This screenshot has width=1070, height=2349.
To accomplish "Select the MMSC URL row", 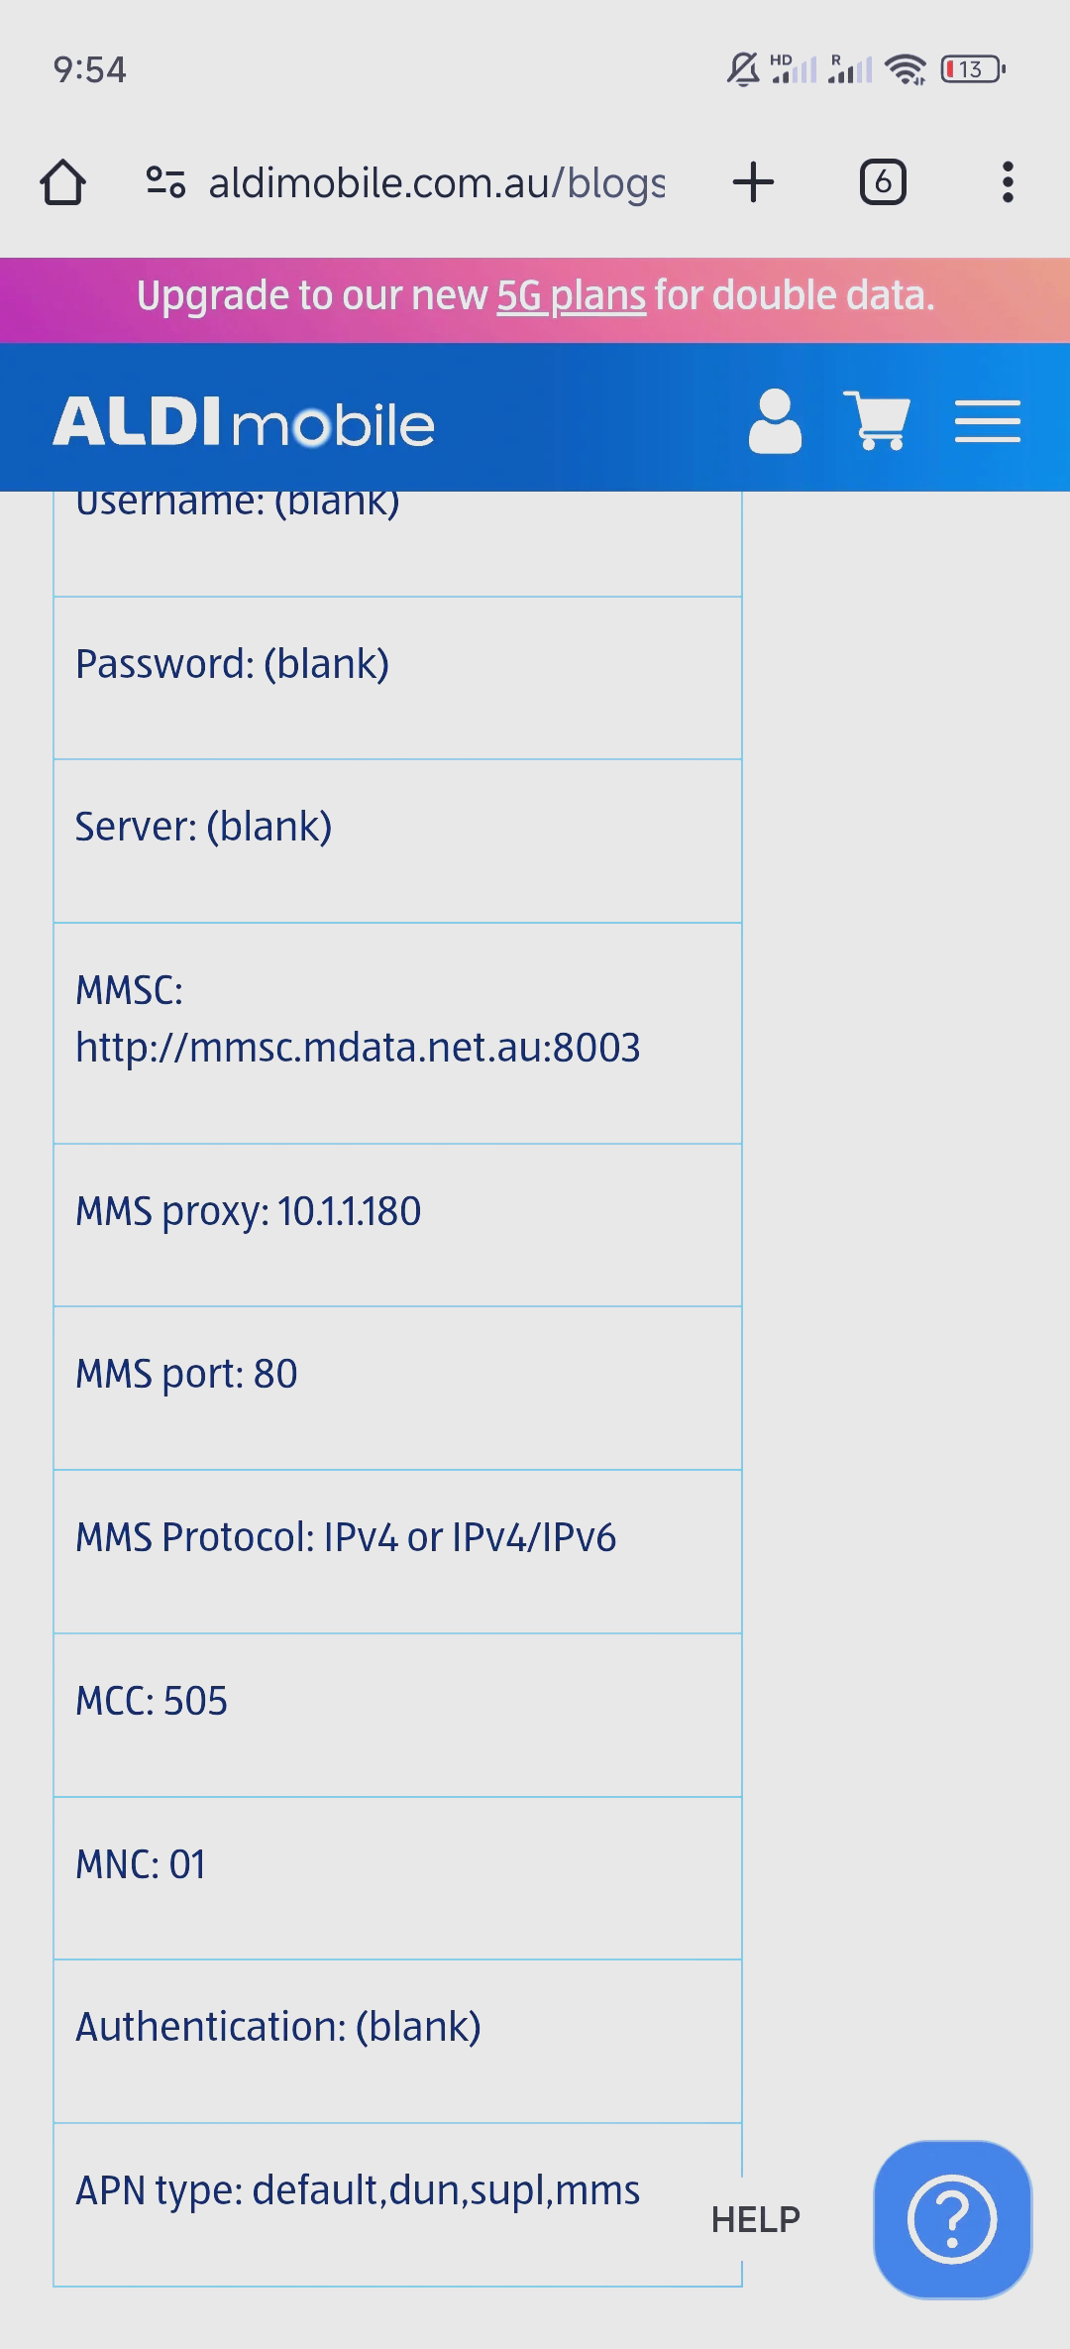I will (397, 1033).
